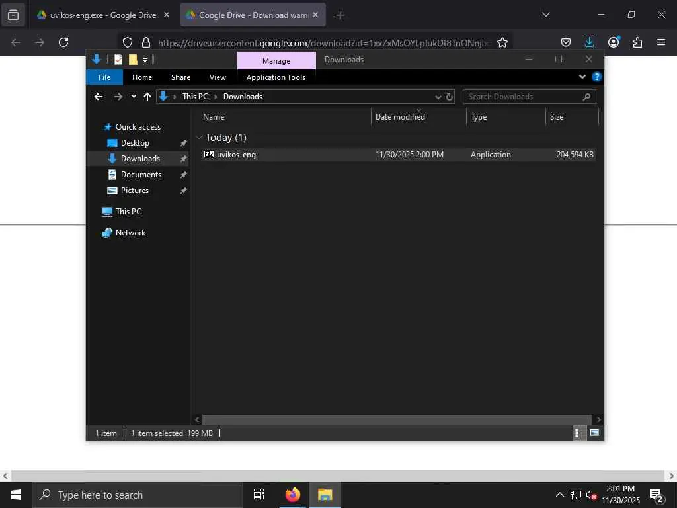The height and width of the screenshot is (508, 677).
Task: Close the Google Drive Download warning tab
Action: pyautogui.click(x=315, y=15)
